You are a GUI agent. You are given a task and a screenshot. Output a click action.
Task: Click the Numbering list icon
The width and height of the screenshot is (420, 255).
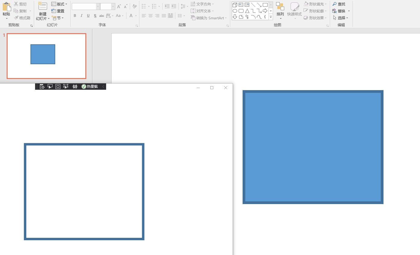[154, 6]
